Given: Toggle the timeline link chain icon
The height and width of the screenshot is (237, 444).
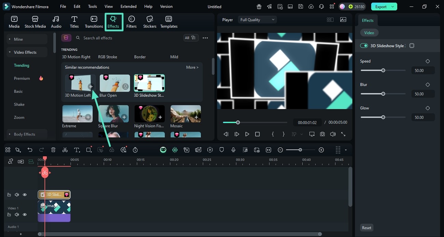Looking at the screenshot, I should (x=11, y=161).
